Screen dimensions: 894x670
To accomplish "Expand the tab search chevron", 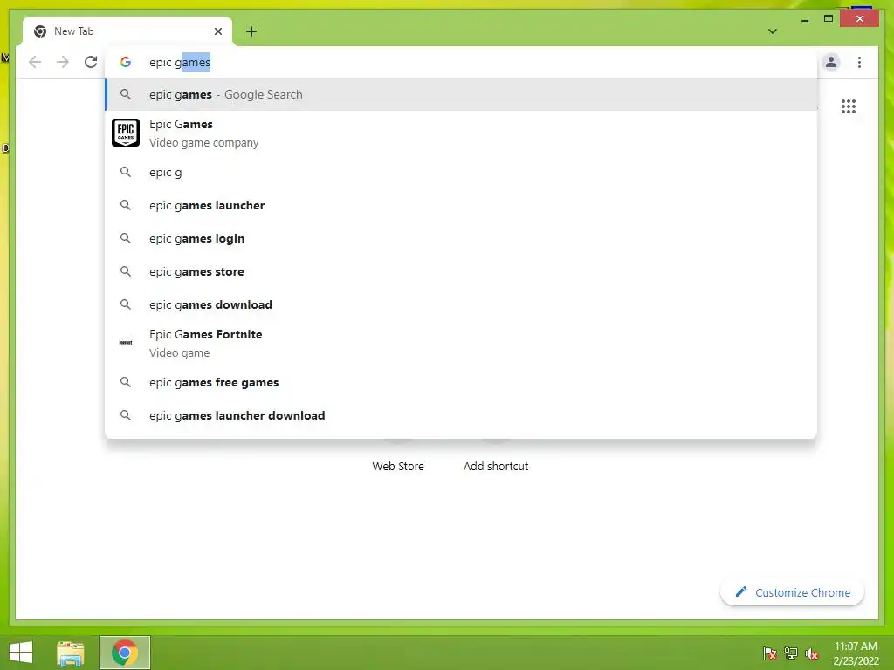I will [772, 31].
